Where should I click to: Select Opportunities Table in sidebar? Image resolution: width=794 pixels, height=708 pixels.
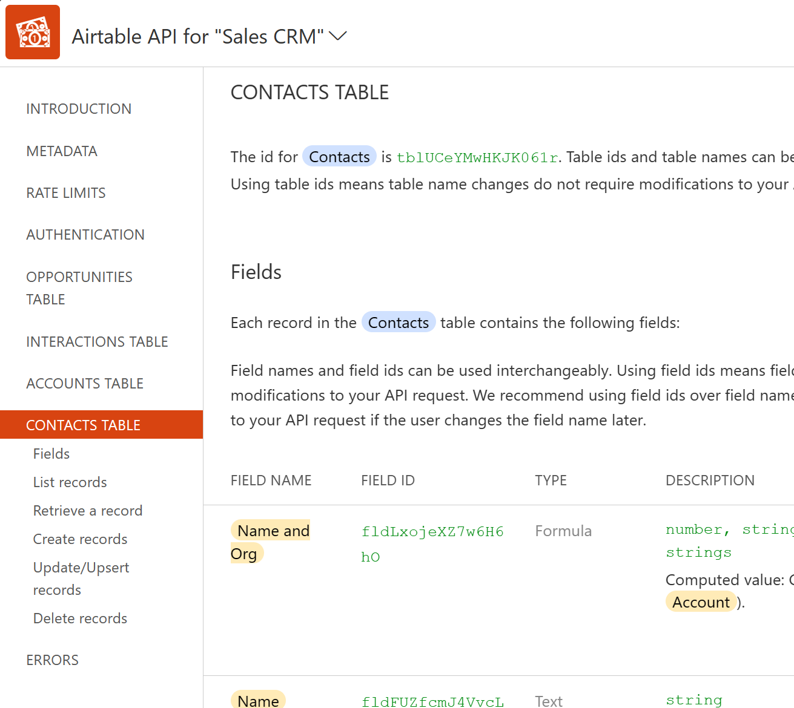(x=79, y=288)
